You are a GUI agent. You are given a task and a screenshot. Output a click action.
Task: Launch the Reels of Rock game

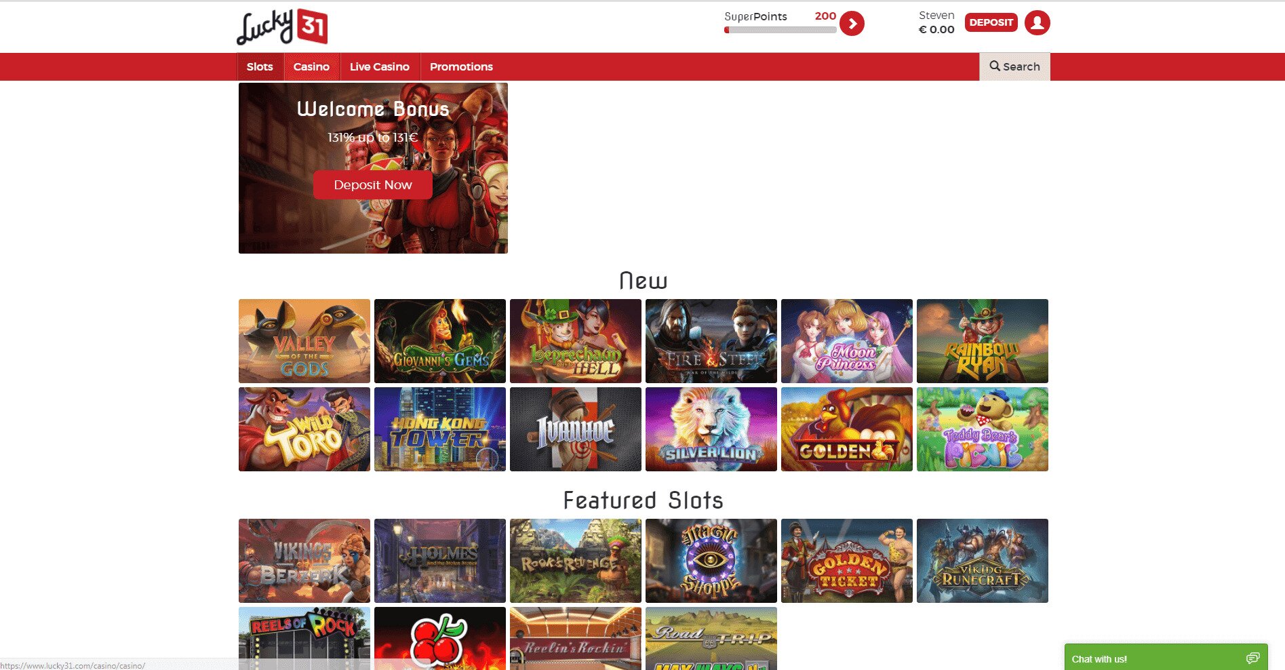(x=304, y=638)
